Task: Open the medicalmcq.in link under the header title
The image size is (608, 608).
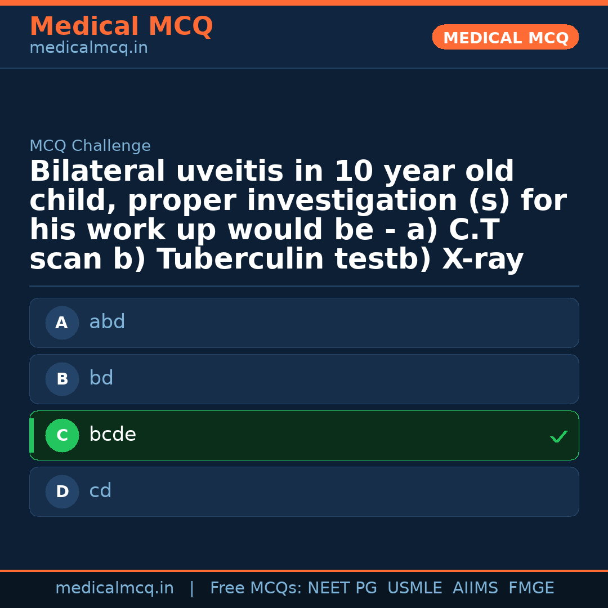Action: pos(88,48)
